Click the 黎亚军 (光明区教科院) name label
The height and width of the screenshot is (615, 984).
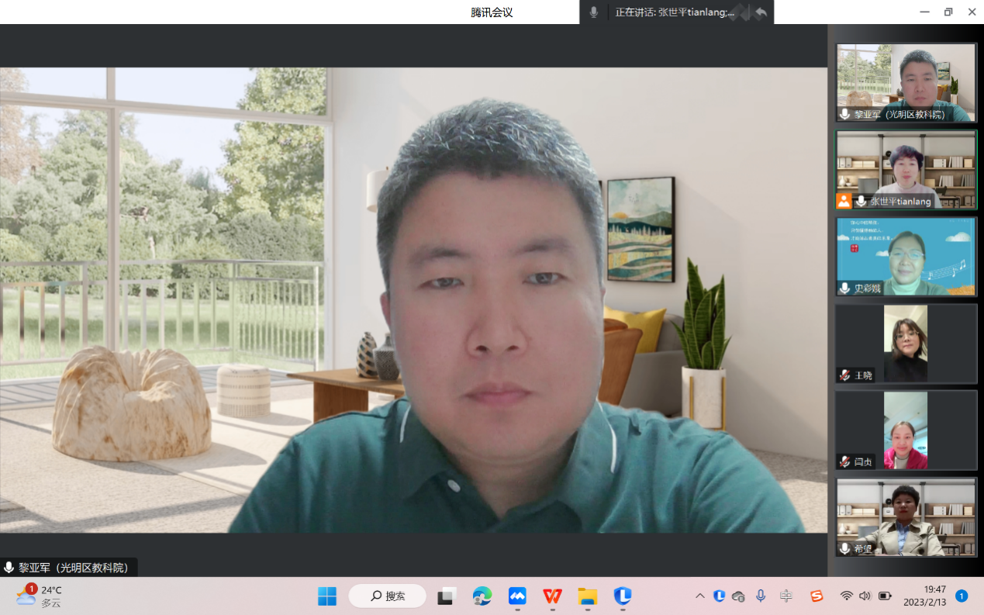(74, 567)
